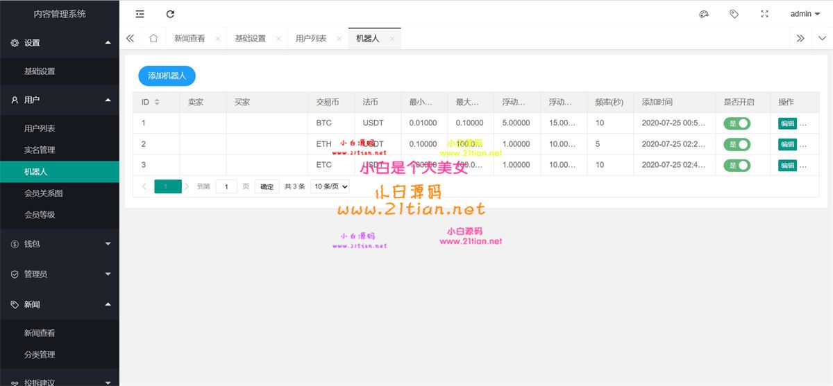The width and height of the screenshot is (833, 386).
Task: Click the page number input field
Action: click(x=226, y=186)
